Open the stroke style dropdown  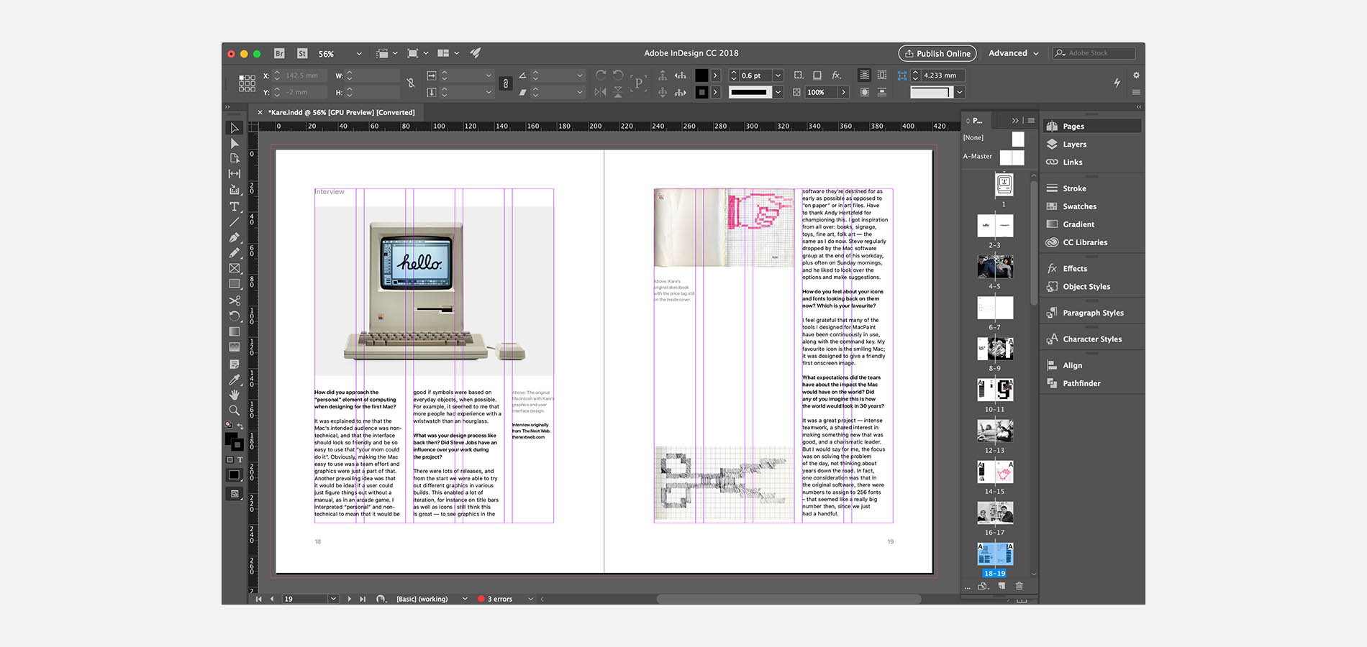click(778, 92)
